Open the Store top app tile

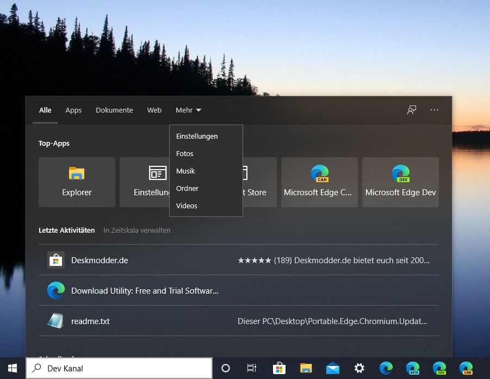[260, 182]
